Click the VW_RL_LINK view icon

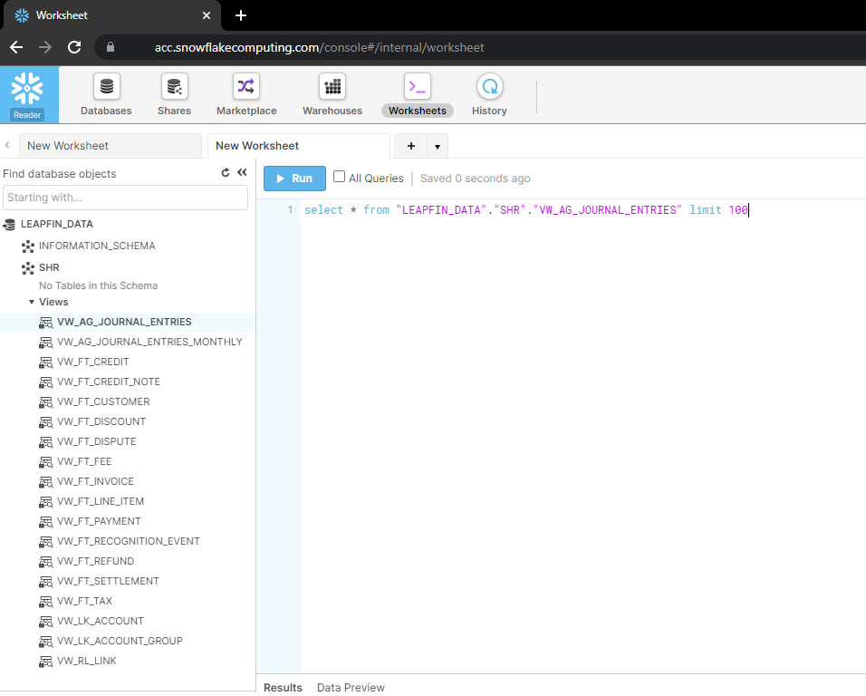(46, 662)
